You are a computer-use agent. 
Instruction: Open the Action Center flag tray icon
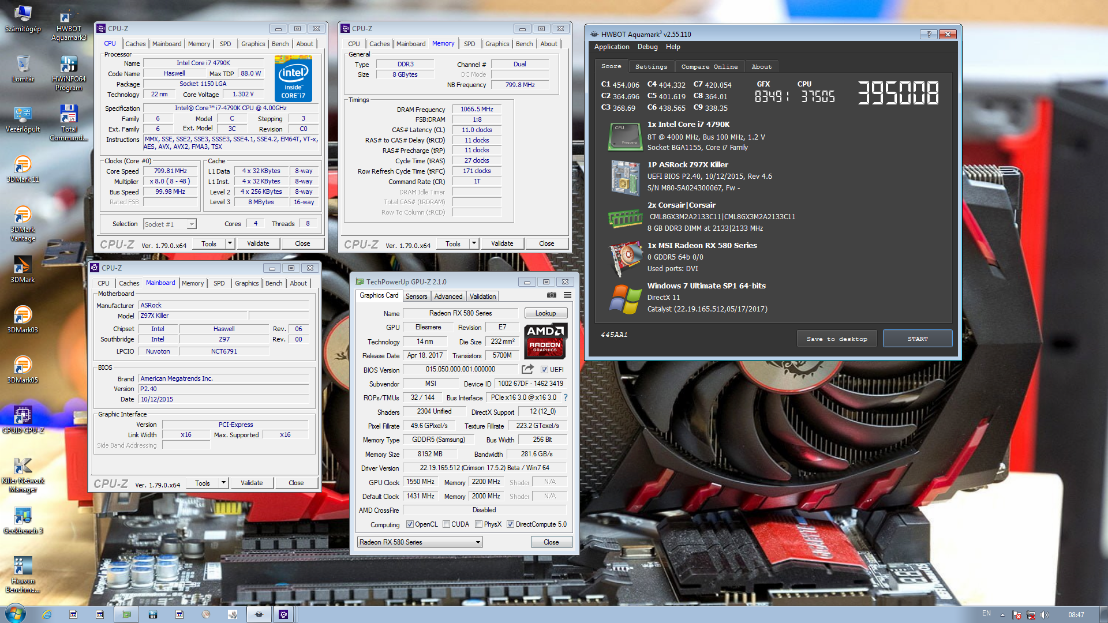pos(1017,615)
